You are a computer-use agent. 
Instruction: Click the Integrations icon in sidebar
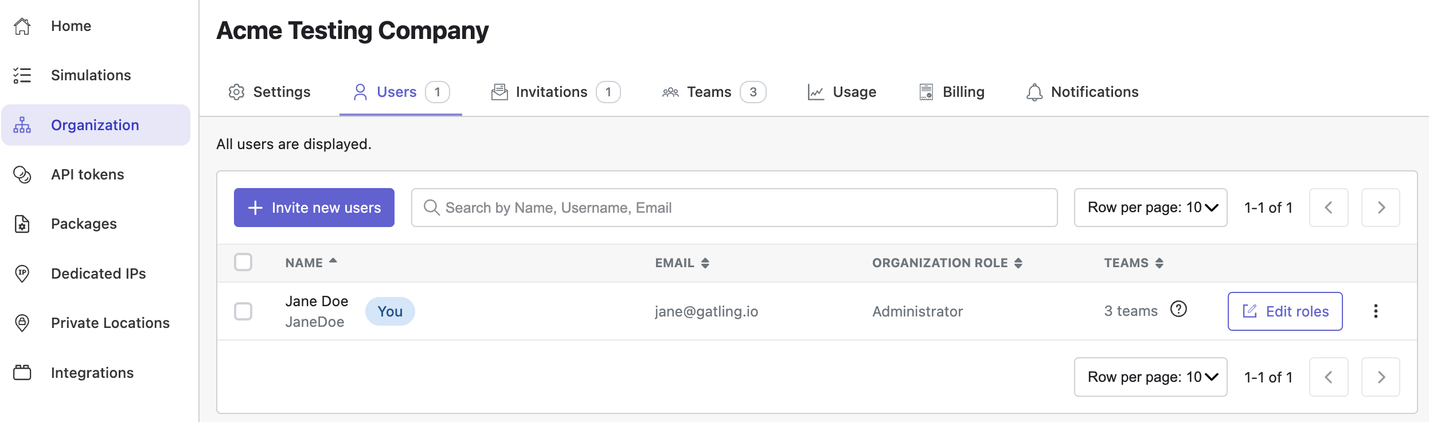[22, 373]
